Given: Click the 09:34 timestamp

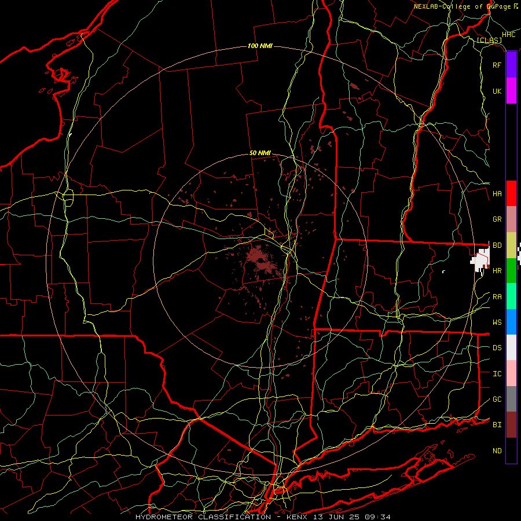Looking at the screenshot, I should click(377, 517).
